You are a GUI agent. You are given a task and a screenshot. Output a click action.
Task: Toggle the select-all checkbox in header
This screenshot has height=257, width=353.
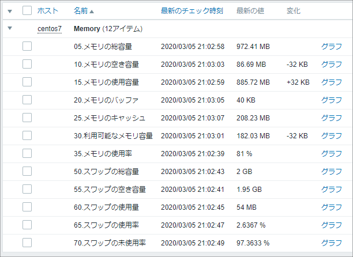27,10
